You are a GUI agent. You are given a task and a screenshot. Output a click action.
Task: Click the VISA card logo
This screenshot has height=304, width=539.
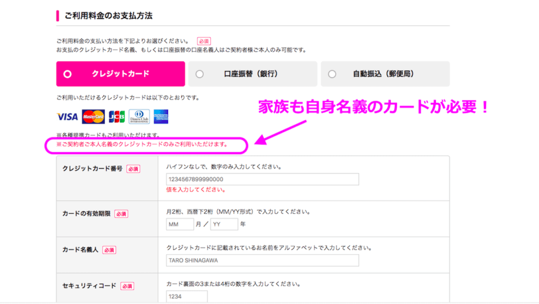click(67, 117)
